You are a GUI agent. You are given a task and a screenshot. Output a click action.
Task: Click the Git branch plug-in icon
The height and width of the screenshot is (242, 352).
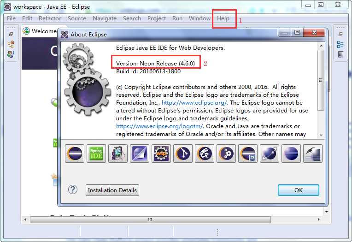pos(183,153)
